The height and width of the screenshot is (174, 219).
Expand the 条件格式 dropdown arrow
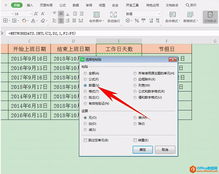tap(179, 21)
